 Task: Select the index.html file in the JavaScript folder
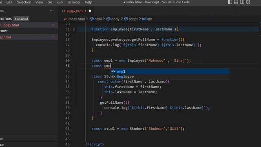pos(29,37)
